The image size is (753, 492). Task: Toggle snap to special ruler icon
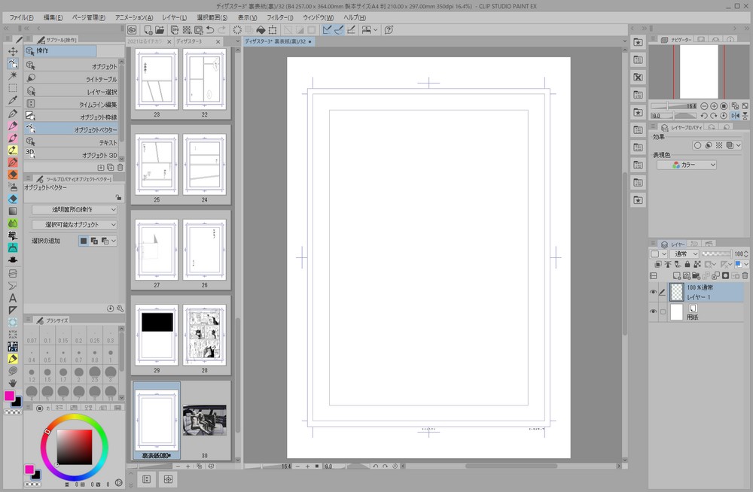pyautogui.click(x=339, y=30)
